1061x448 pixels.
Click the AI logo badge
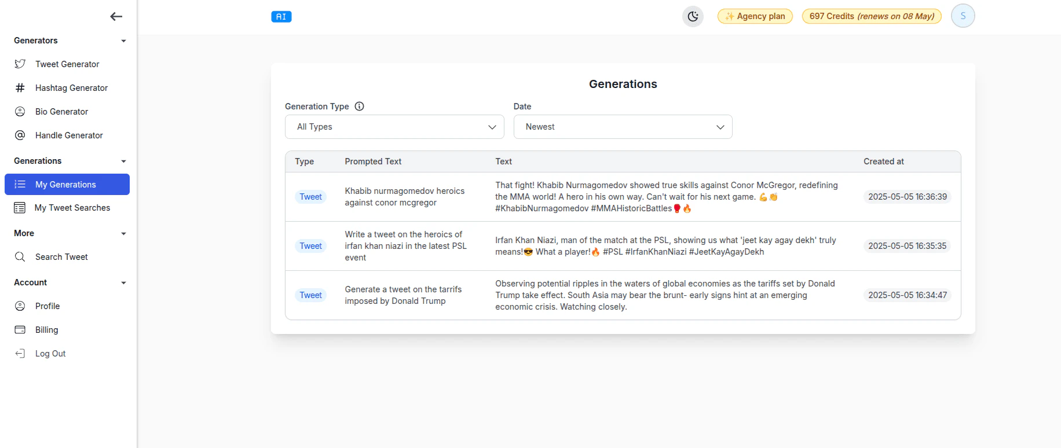(x=281, y=17)
